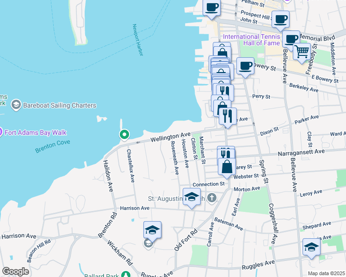
Task: Click the Middleton Ave label
Action: pyautogui.click(x=333, y=59)
